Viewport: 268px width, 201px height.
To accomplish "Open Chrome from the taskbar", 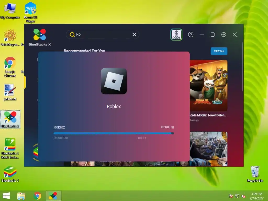I will tap(37, 196).
